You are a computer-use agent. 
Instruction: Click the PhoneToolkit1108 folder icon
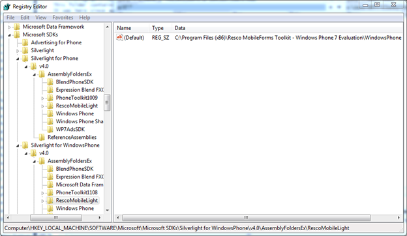(50, 192)
